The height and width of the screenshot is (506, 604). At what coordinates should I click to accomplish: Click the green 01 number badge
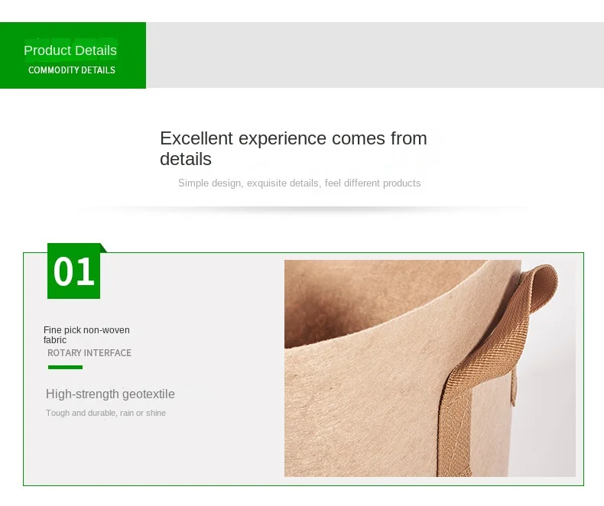73,271
